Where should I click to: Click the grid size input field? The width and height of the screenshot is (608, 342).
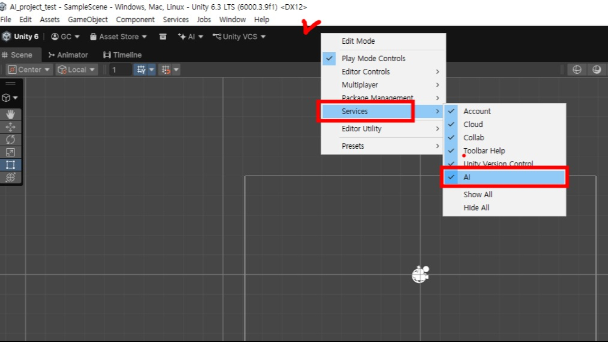pos(120,70)
